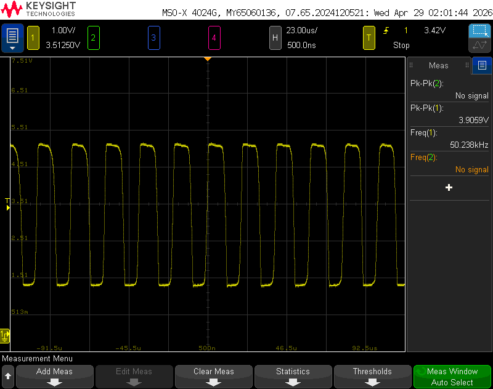
Task: Click the Meas panel right drag handle
Action: [467, 65]
